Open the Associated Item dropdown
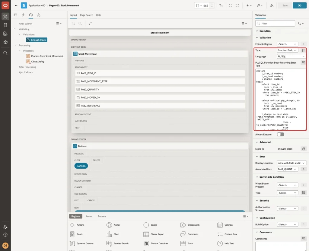This screenshot has height=251, width=309. pos(287,169)
